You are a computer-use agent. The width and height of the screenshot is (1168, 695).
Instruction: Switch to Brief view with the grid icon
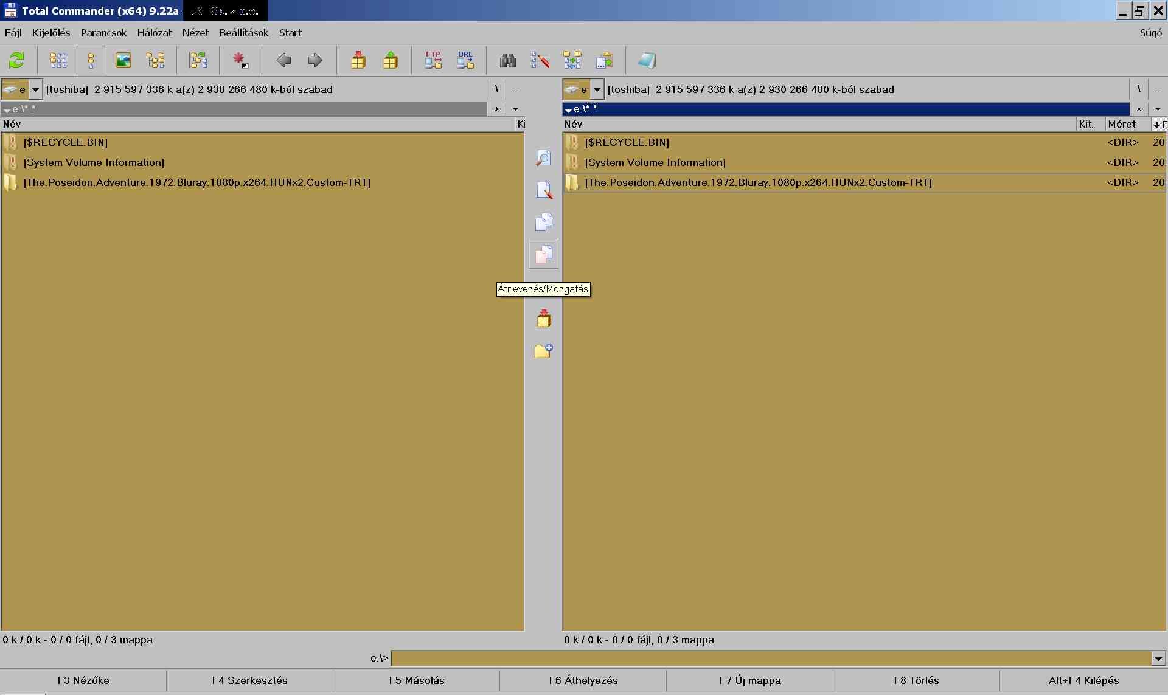(58, 60)
